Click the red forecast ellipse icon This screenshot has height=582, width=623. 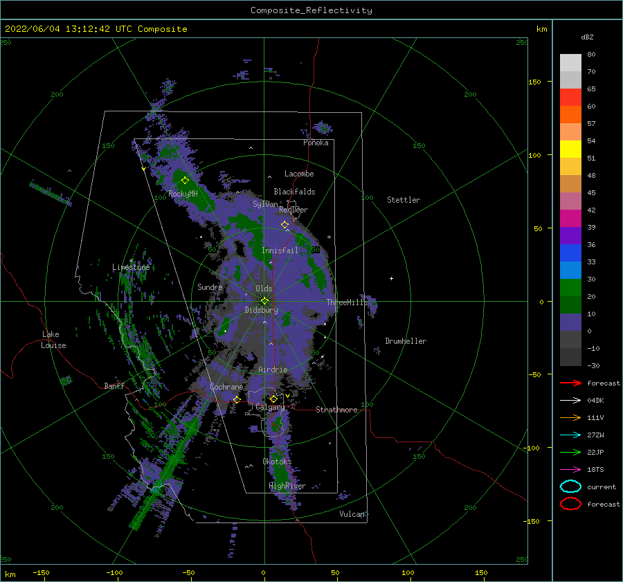(570, 504)
